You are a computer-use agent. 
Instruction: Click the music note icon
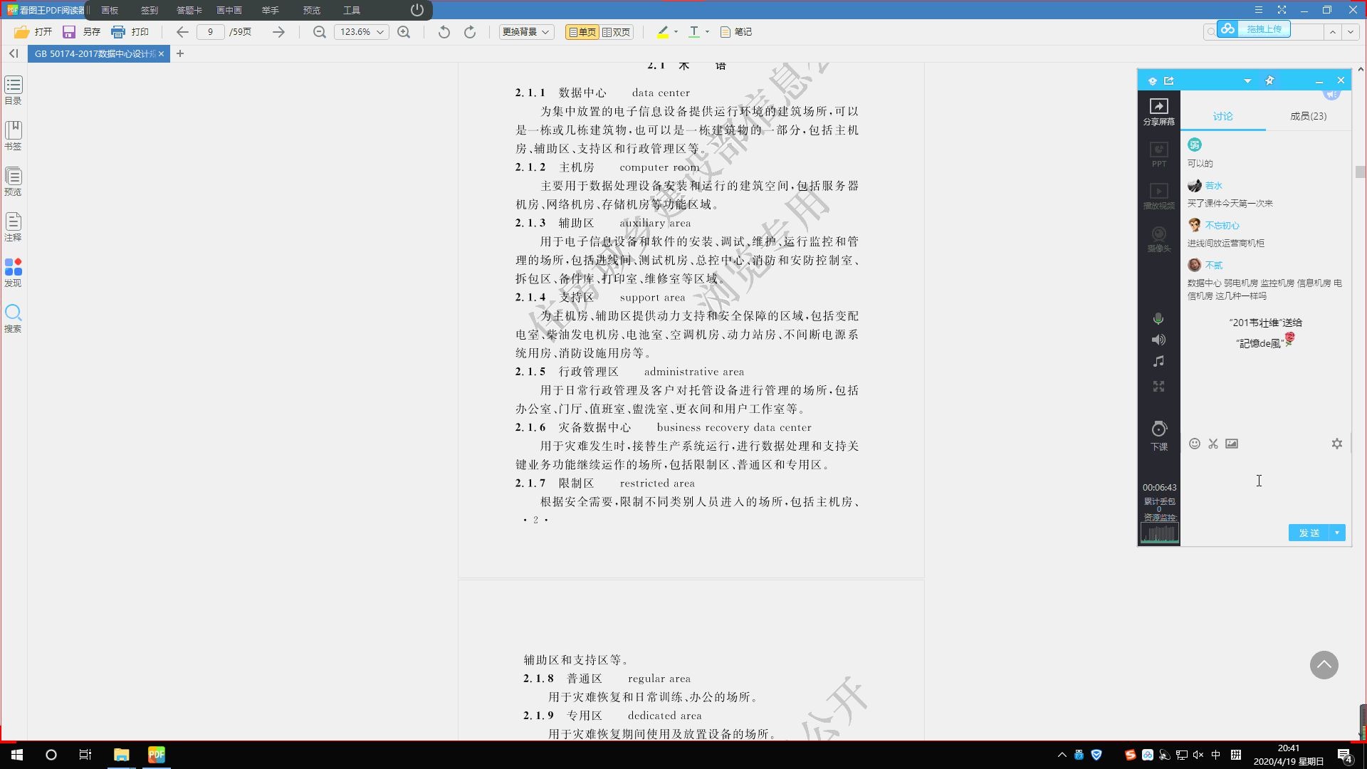(x=1159, y=361)
